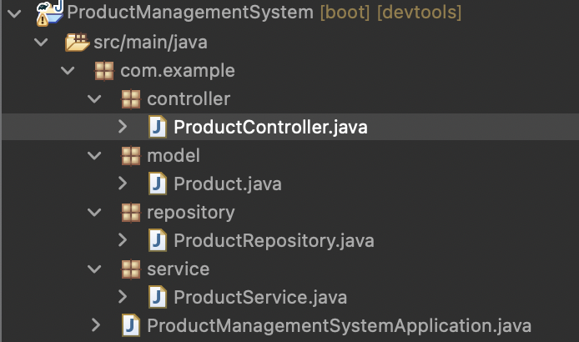The image size is (579, 342).
Task: Click the model package icon
Action: click(131, 156)
